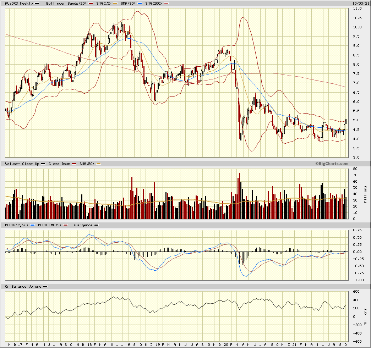Click the blue SMA(30) color swatch

pos(140,3)
